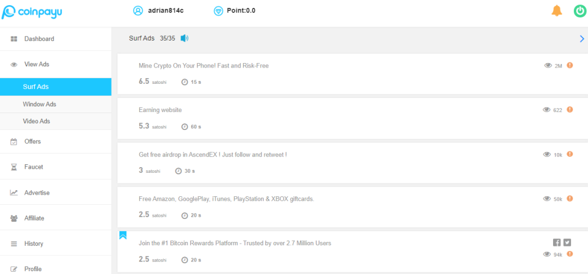Image resolution: width=588 pixels, height=274 pixels.
Task: Open the AscendEX free airdrop ad
Action: click(213, 155)
